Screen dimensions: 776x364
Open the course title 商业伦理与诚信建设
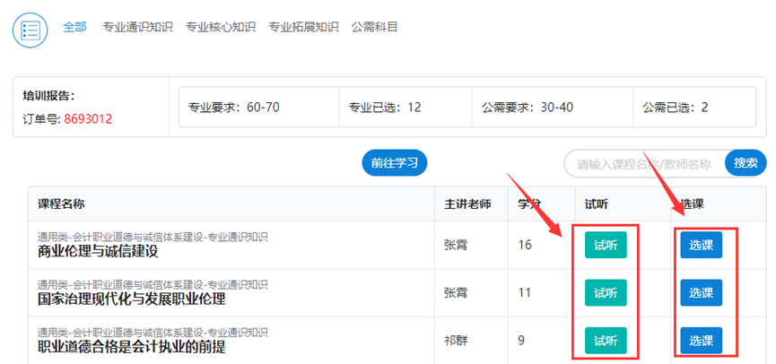coord(98,251)
